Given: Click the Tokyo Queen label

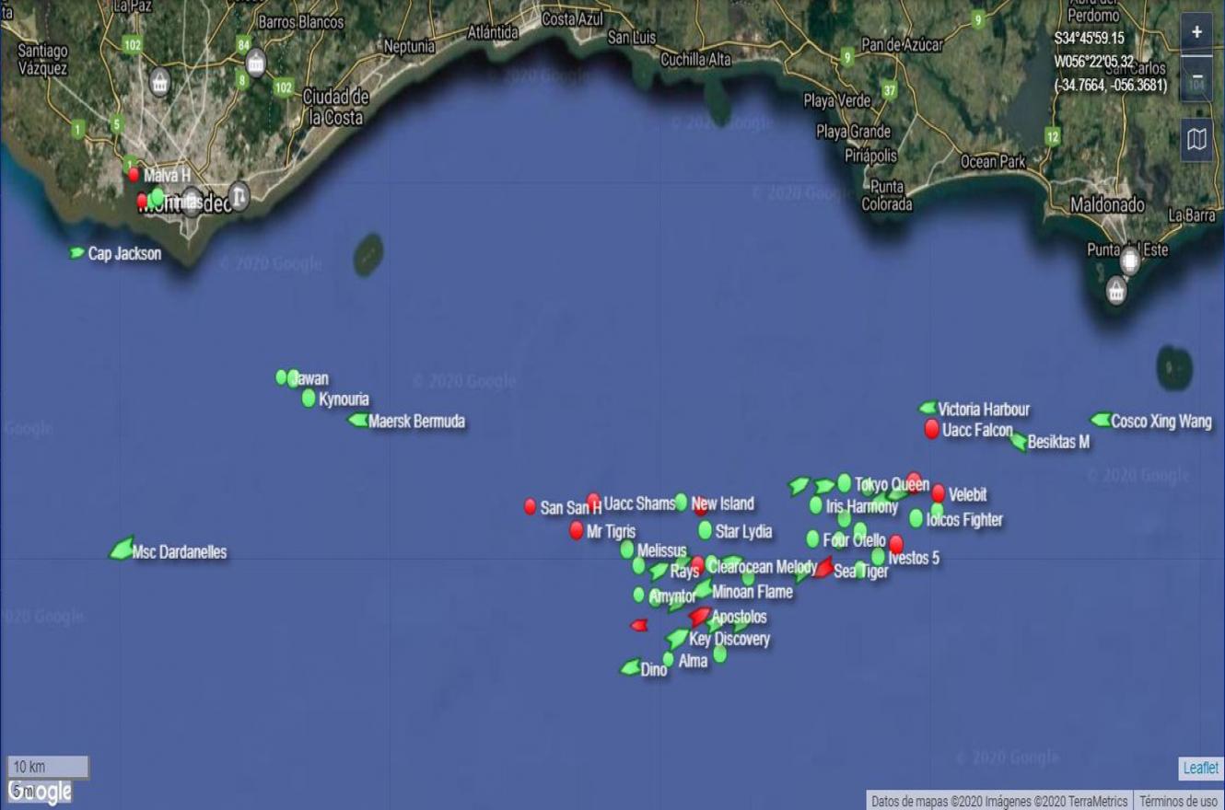Looking at the screenshot, I should coord(892,484).
